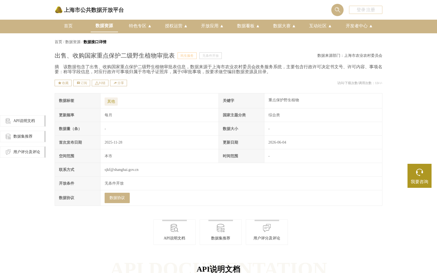The image size is (437, 273).
Task: Click the update date 2026-06-04
Action: tap(277, 143)
